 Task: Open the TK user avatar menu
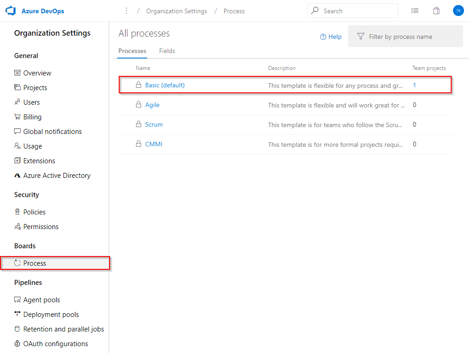coord(458,11)
